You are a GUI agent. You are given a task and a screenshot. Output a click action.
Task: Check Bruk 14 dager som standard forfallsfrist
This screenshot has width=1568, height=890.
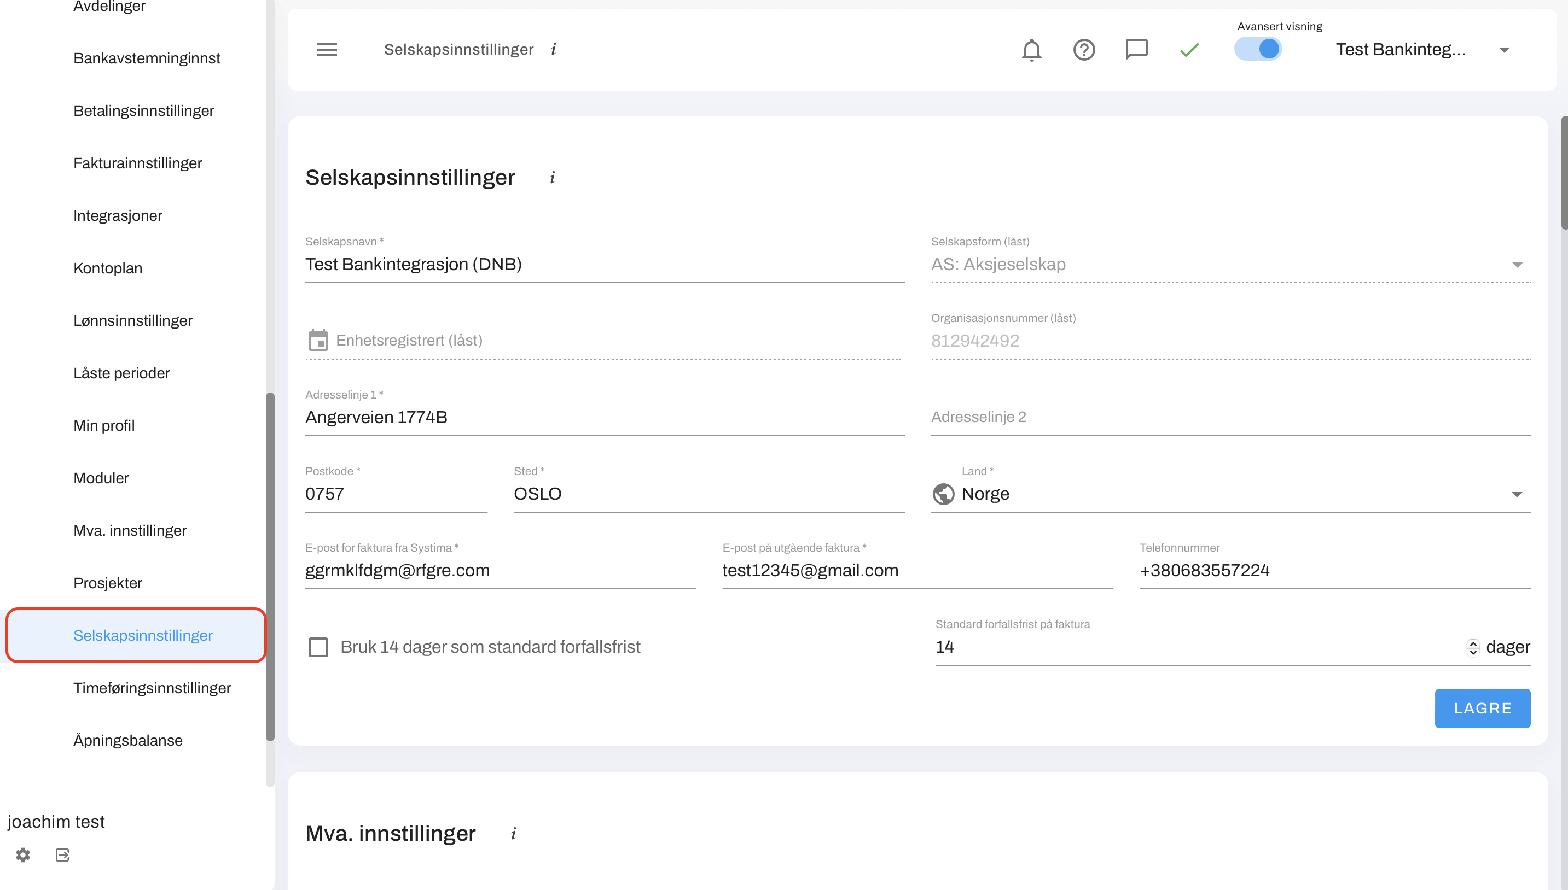coord(318,647)
